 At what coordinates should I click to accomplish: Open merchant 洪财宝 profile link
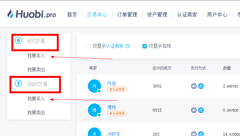pos(114,134)
